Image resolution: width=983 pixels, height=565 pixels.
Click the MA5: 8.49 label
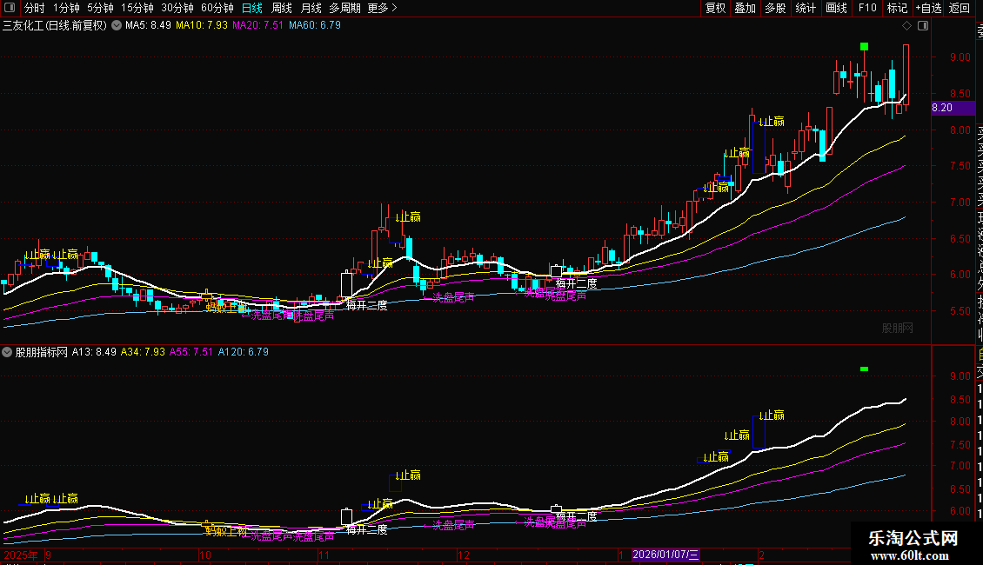click(x=148, y=26)
